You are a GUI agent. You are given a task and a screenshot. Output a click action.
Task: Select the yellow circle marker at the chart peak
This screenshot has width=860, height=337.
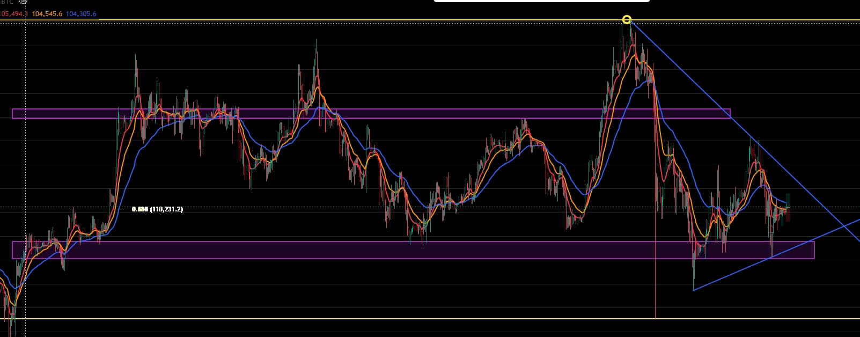[627, 20]
